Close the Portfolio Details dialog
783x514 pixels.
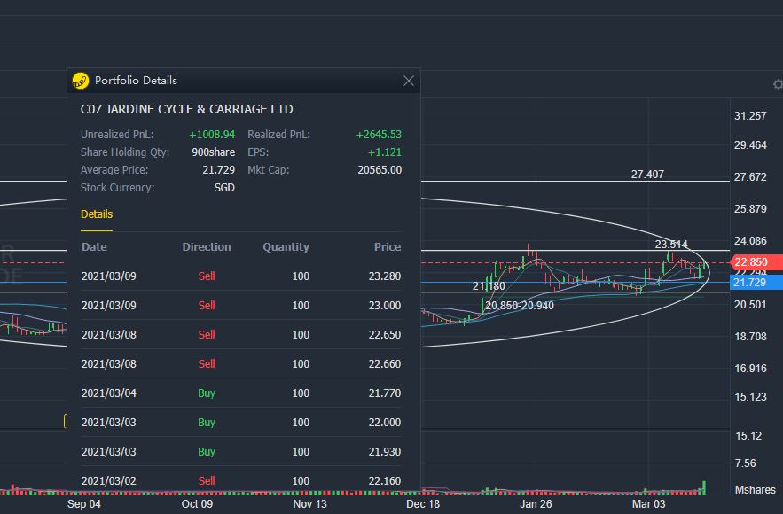pyautogui.click(x=409, y=81)
